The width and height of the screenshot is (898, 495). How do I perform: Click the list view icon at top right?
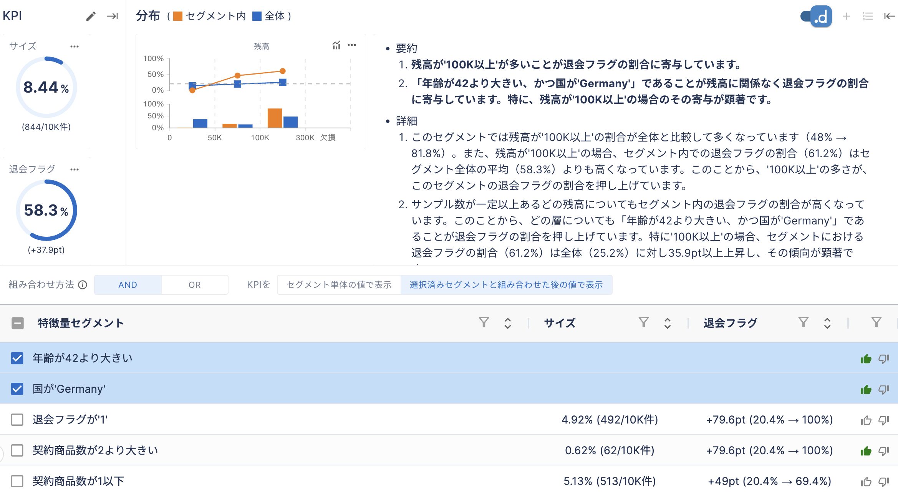(x=867, y=16)
